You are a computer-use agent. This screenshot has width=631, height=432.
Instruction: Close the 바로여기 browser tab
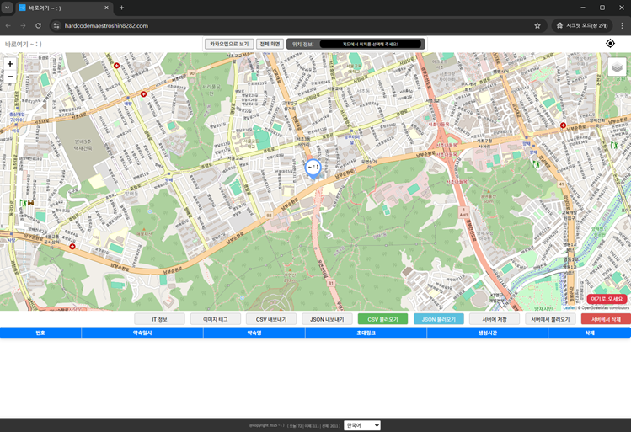[106, 8]
